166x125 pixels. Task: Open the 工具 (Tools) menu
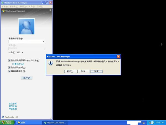(x=32, y=6)
